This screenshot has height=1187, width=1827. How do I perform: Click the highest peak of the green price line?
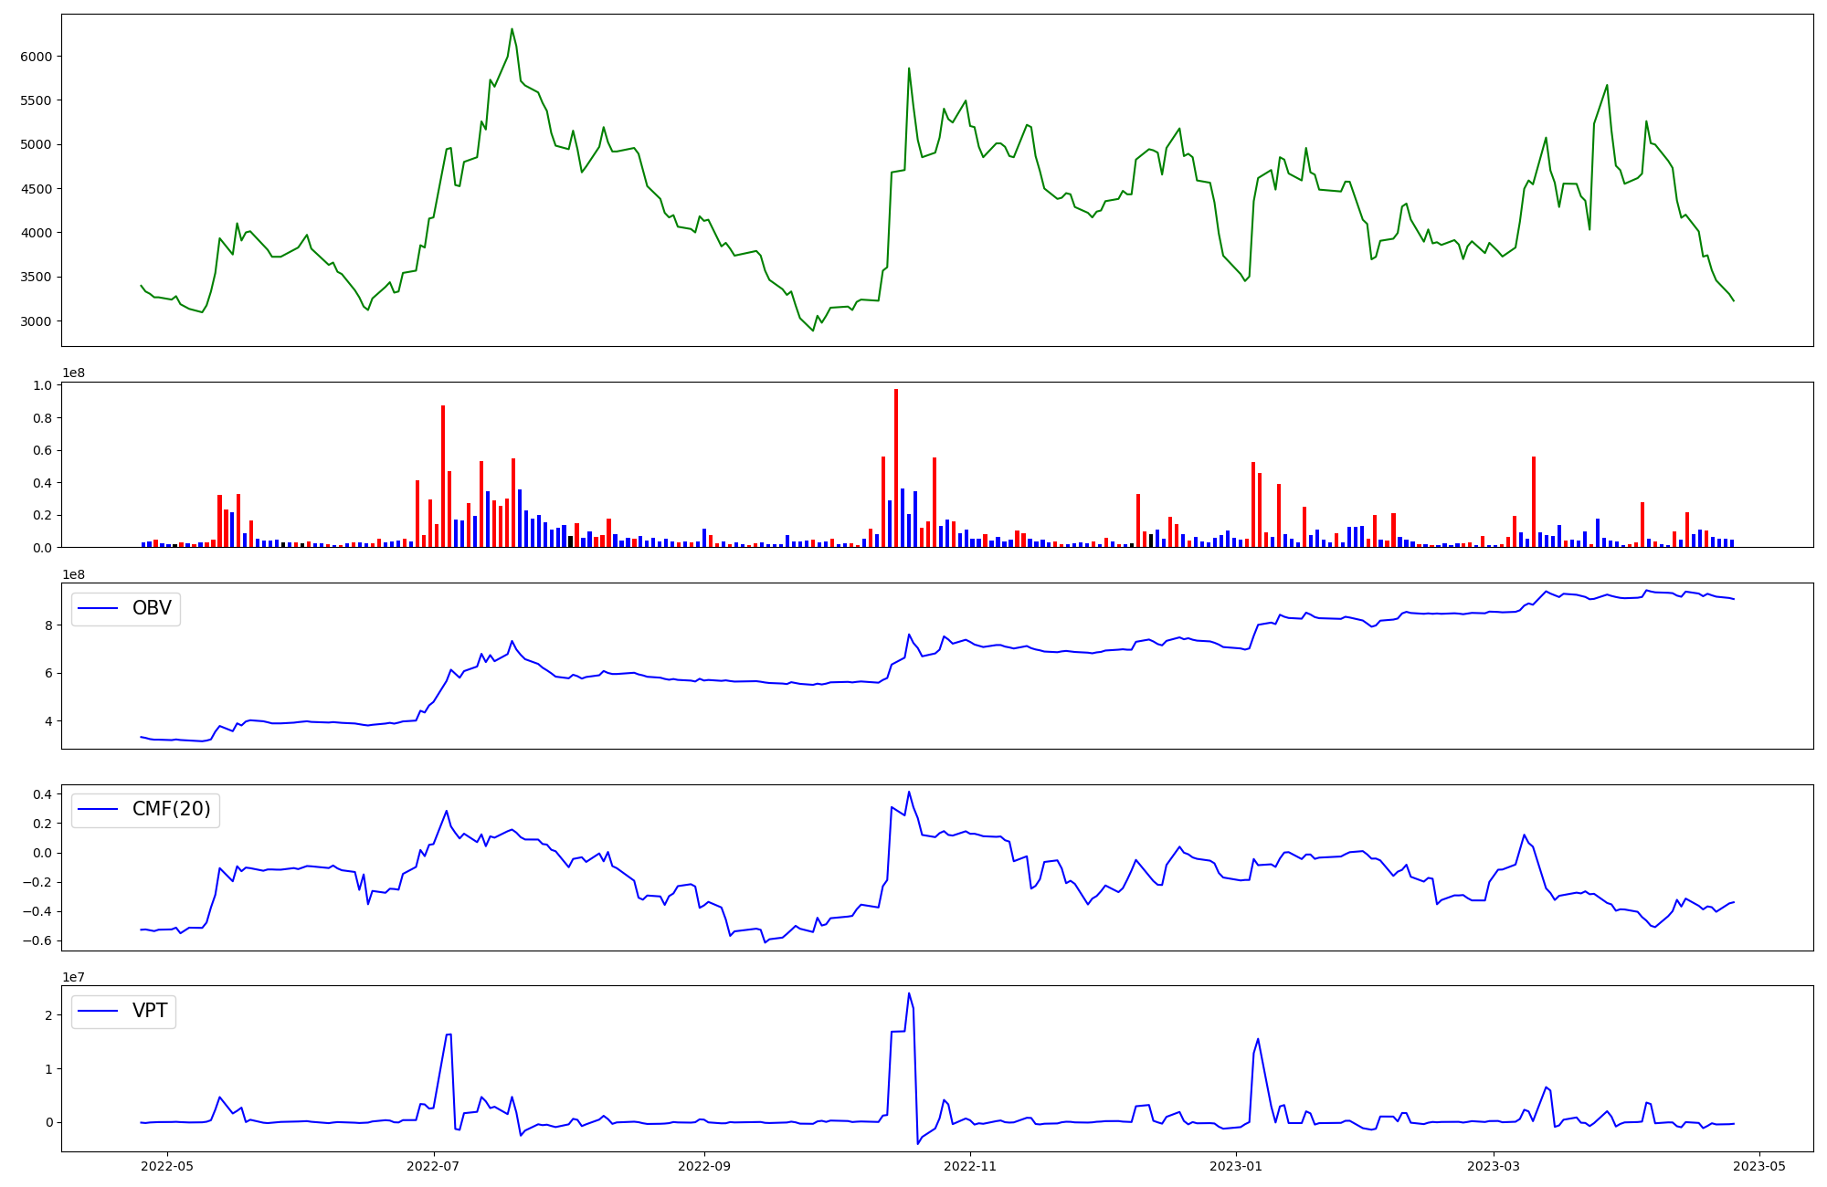point(512,29)
